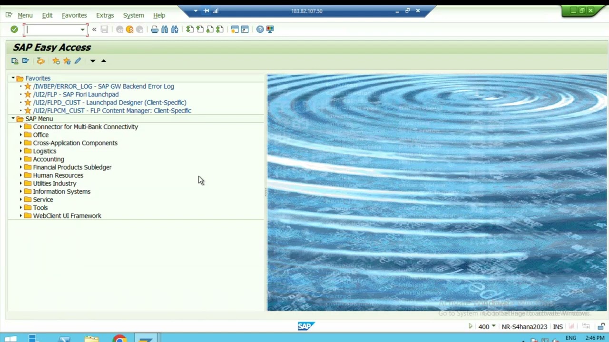
Task: Click the Delete Favorites star icon
Action: point(67,61)
